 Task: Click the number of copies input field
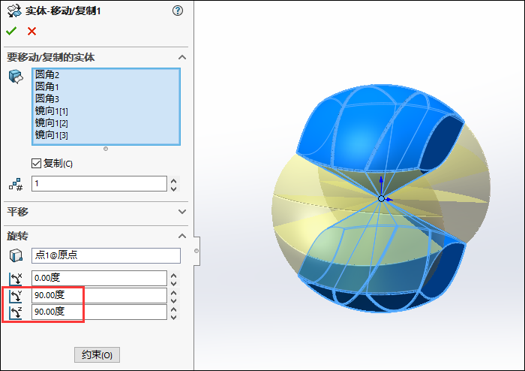pos(99,184)
